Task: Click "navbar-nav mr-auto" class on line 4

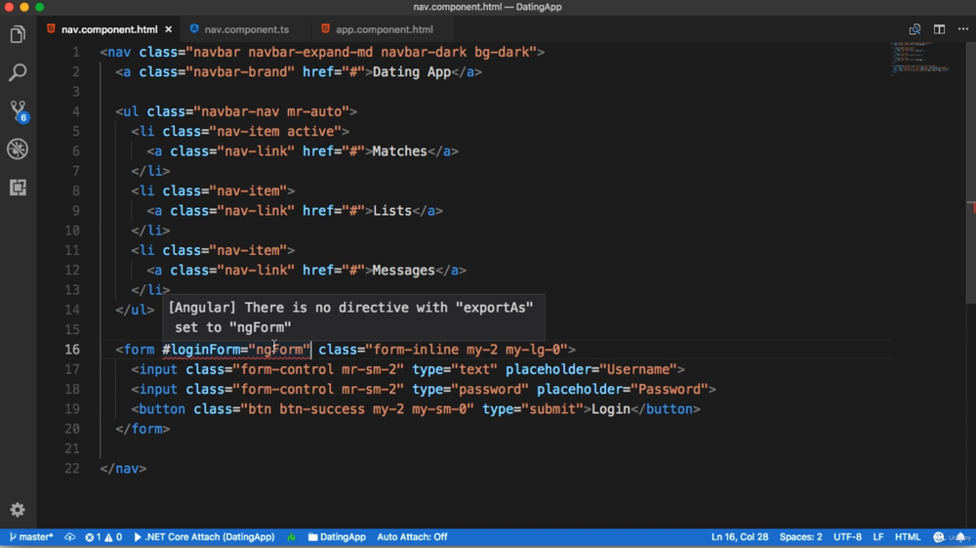Action: tap(271, 112)
